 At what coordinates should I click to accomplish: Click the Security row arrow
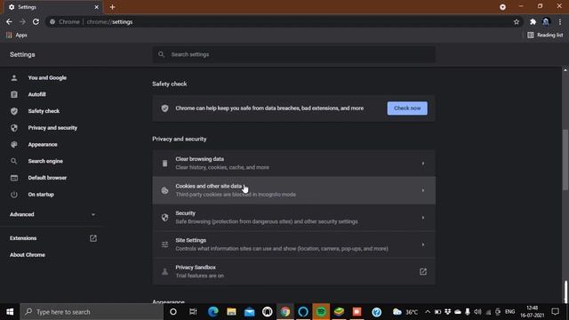pos(423,218)
